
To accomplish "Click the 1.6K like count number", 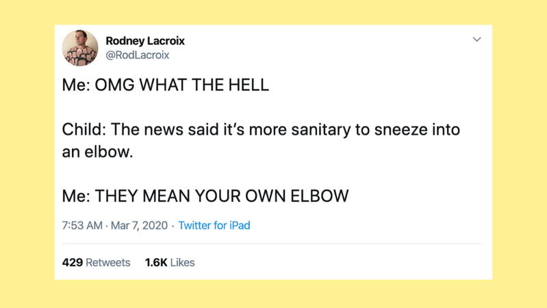I will pyautogui.click(x=156, y=262).
